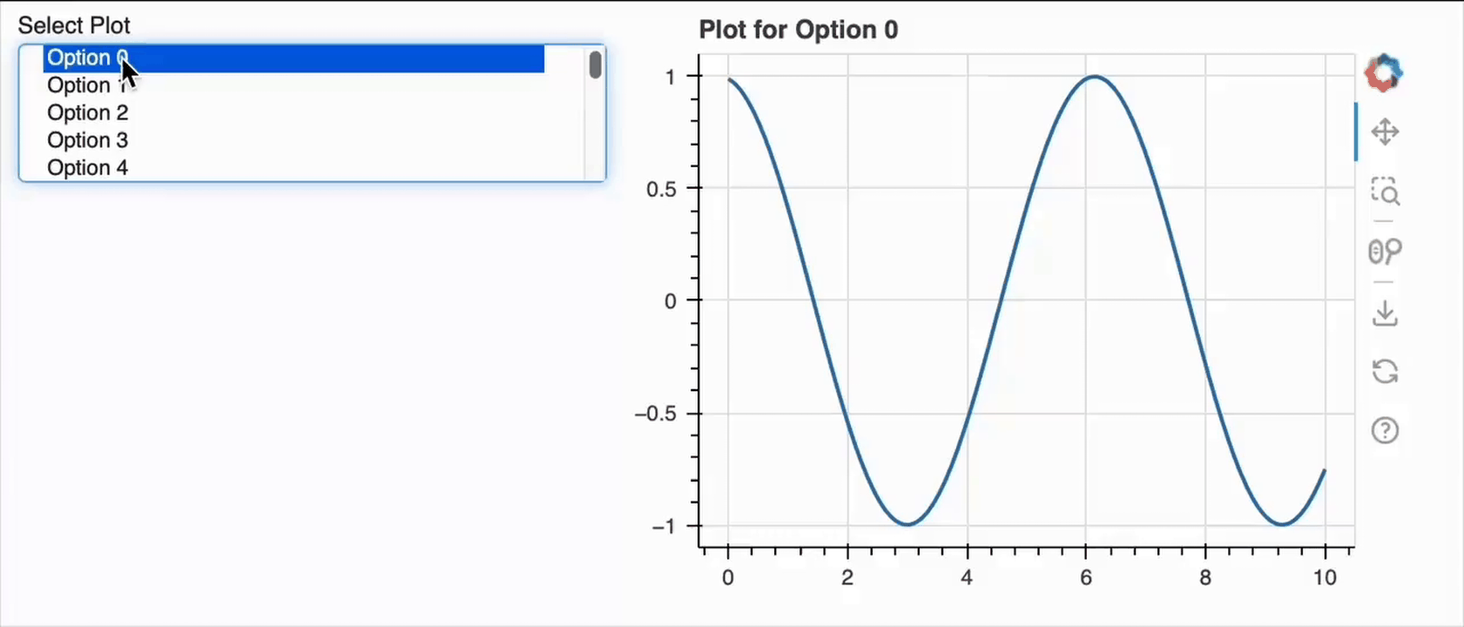Click the x-axis tick label 10
This screenshot has width=1464, height=627.
point(1325,576)
